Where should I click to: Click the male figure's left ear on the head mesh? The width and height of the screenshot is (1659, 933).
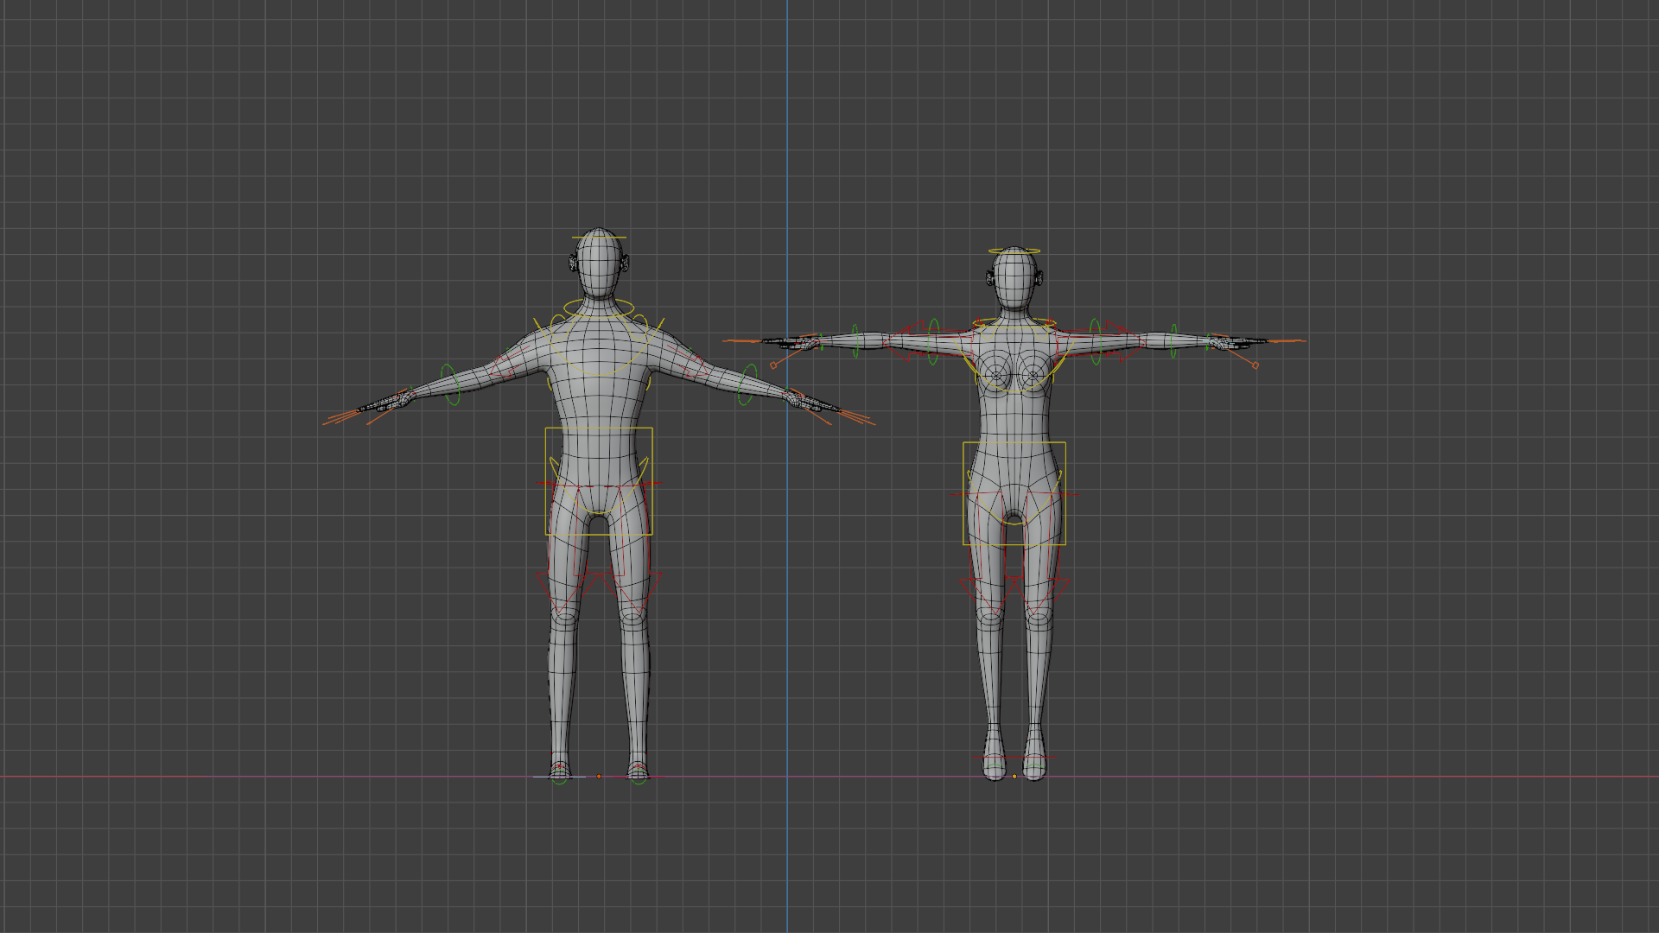click(624, 262)
